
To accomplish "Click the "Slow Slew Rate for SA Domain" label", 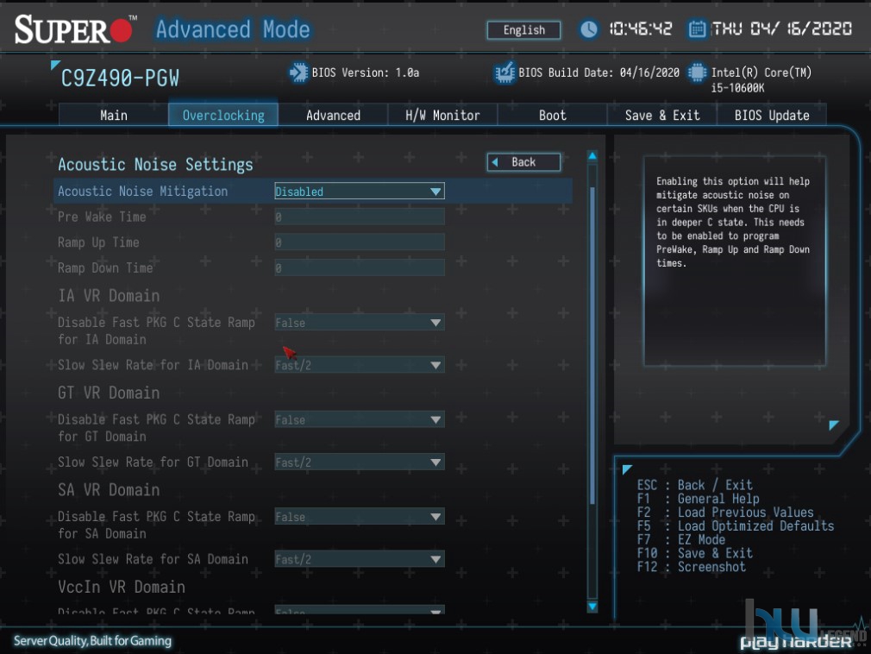I will [153, 559].
